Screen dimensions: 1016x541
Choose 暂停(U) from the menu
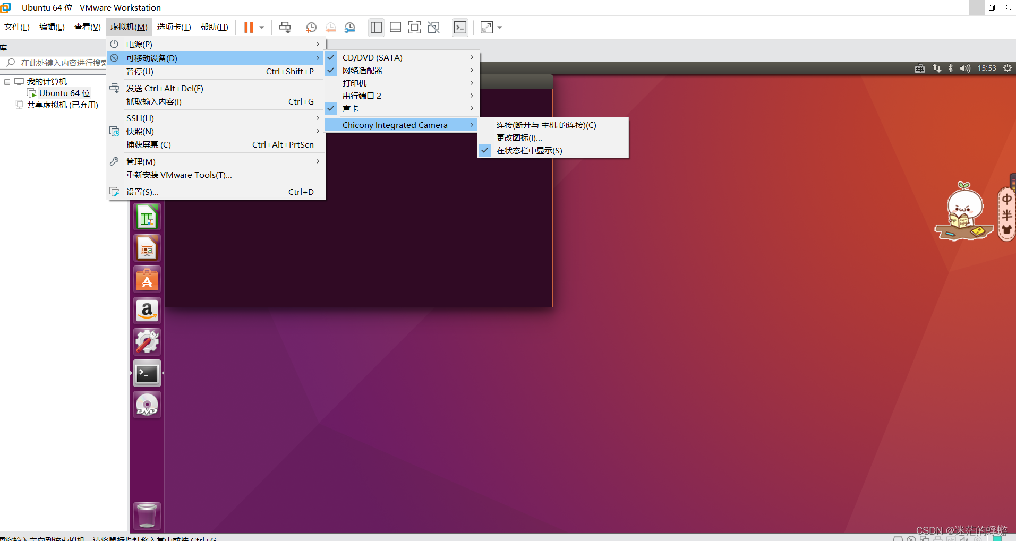click(216, 71)
